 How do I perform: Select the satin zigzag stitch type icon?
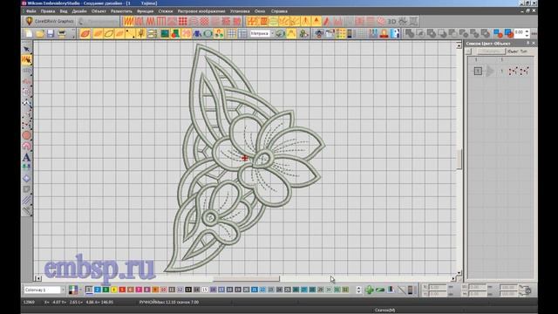[x=128, y=21]
